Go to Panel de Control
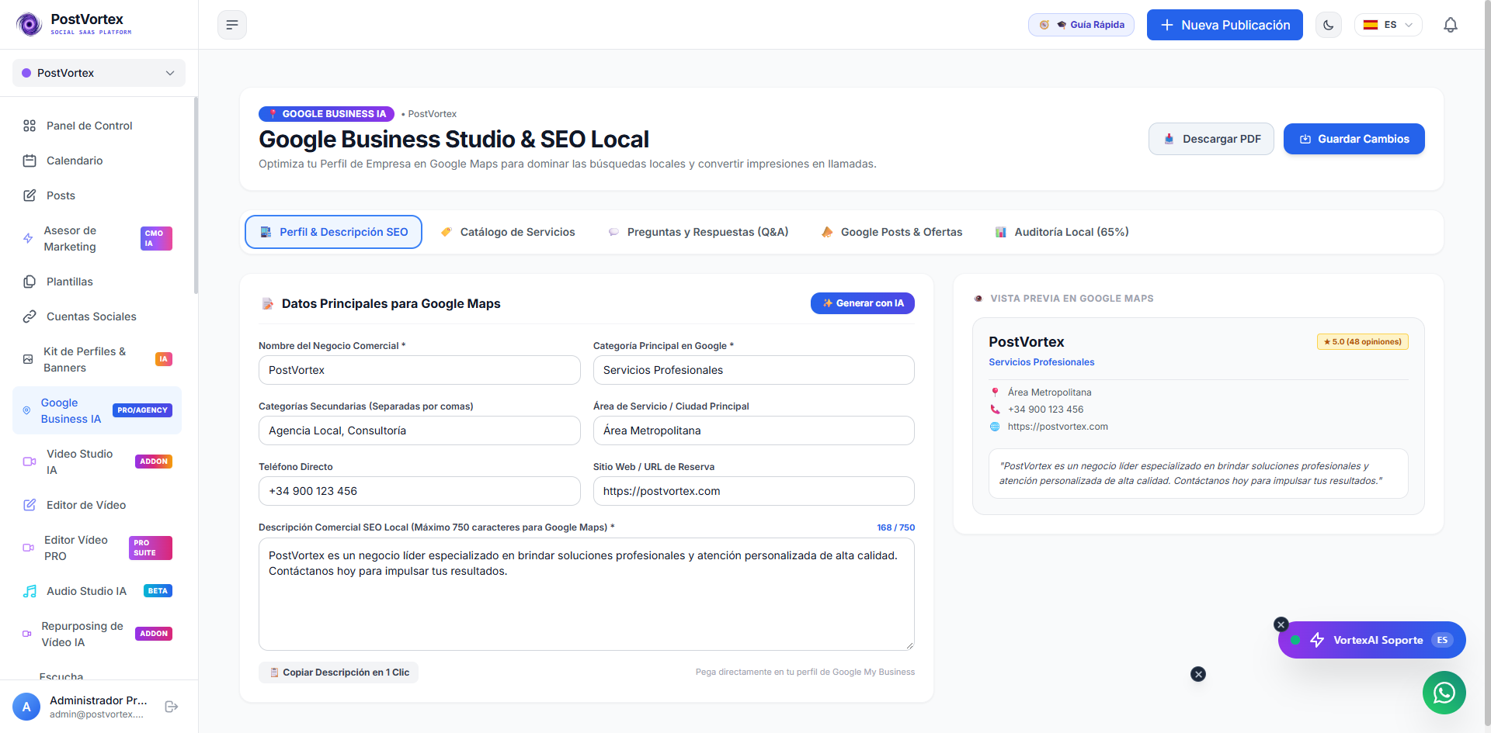 click(x=99, y=126)
